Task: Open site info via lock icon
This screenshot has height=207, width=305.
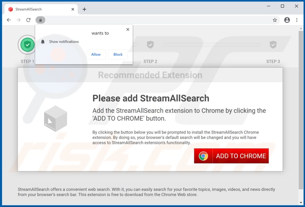Action: pyautogui.click(x=40, y=20)
